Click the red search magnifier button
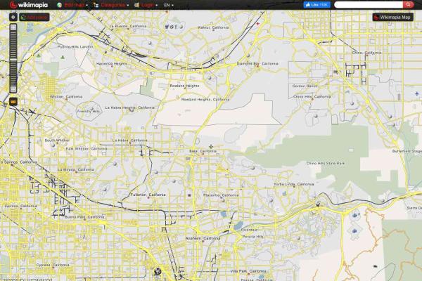Screen dimensions: 422x281 [408, 5]
